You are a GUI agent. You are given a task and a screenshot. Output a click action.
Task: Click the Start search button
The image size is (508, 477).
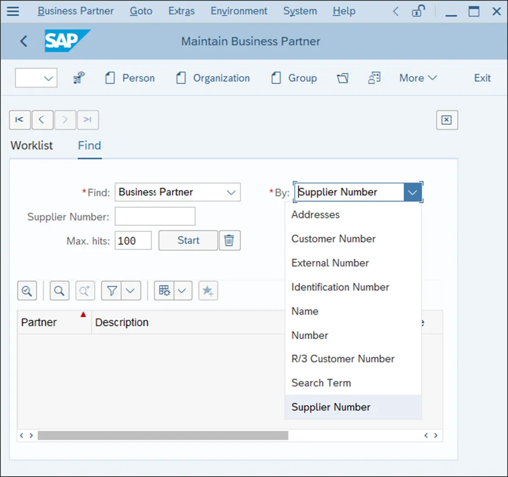click(x=188, y=241)
